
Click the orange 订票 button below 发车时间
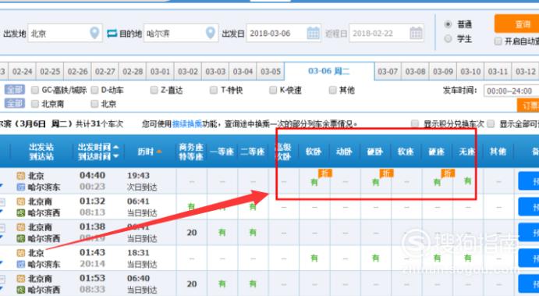pyautogui.click(x=528, y=105)
